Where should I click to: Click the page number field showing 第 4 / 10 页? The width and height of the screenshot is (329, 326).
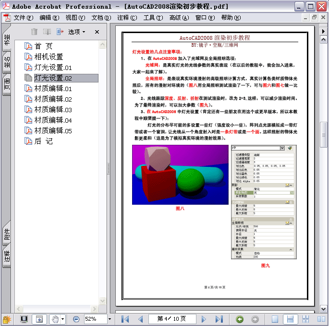pyautogui.click(x=172, y=319)
